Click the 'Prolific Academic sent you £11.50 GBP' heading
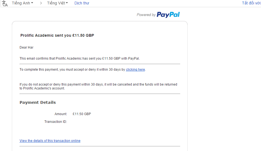 click(x=57, y=35)
